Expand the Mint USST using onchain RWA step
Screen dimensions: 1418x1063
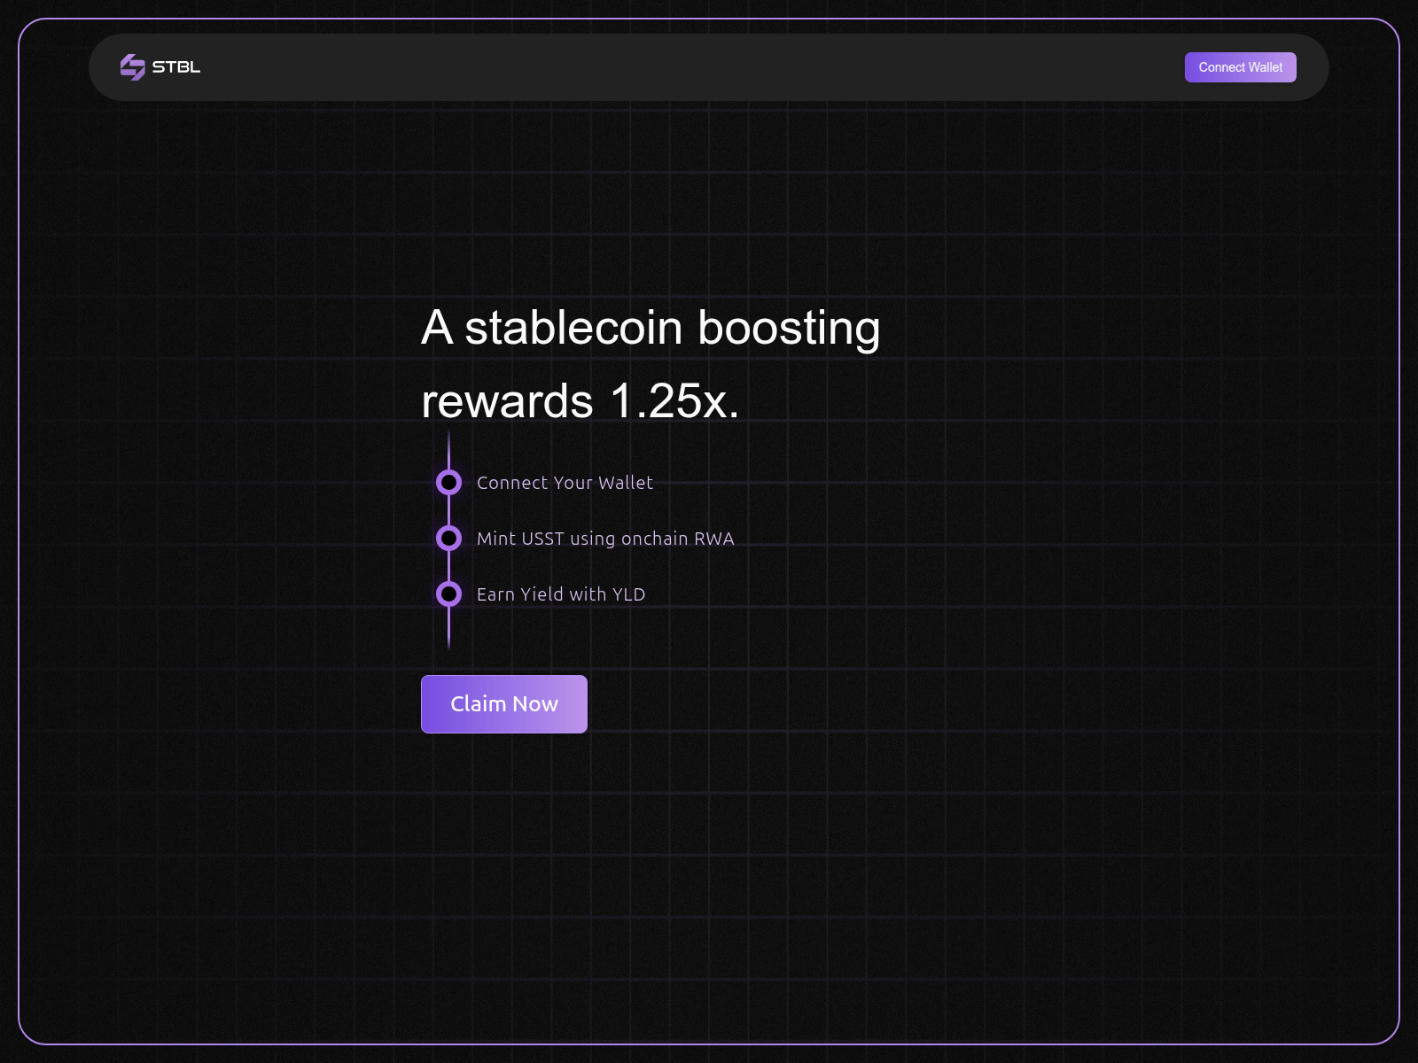605,538
